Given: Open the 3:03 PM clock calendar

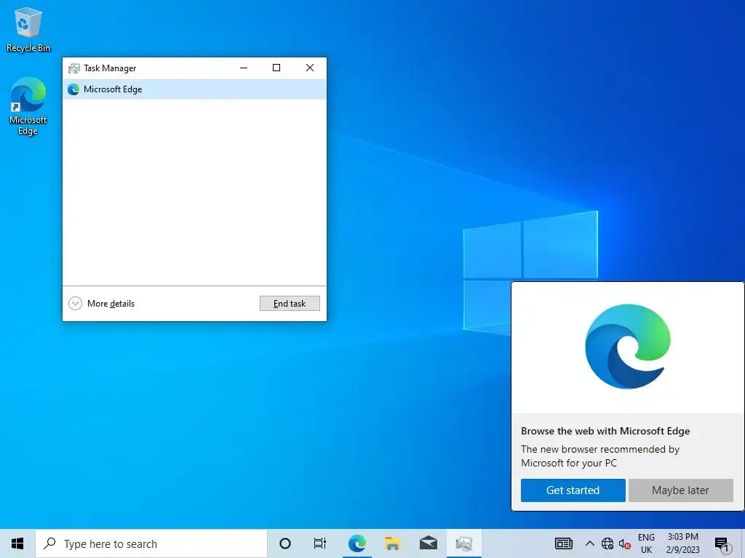Looking at the screenshot, I should pyautogui.click(x=682, y=543).
